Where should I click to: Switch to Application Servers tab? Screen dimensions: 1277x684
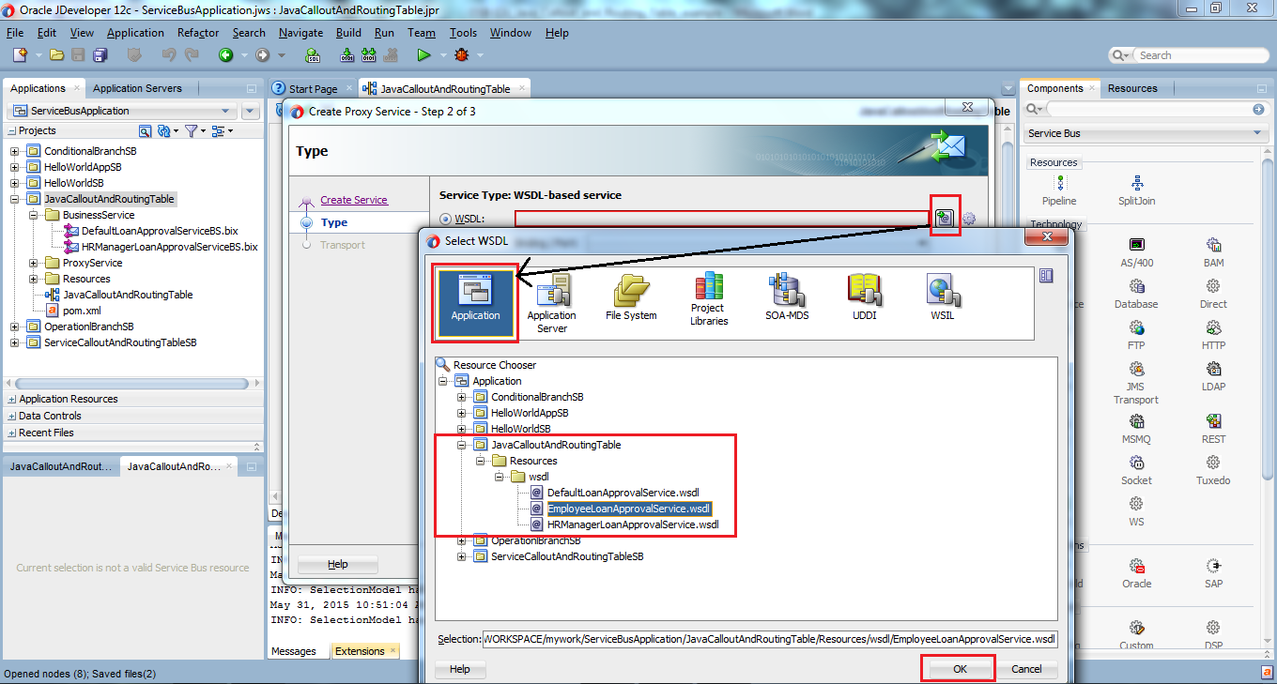pos(137,88)
